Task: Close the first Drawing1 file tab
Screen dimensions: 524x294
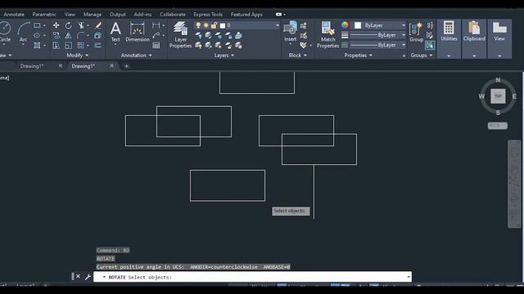Action: click(60, 66)
